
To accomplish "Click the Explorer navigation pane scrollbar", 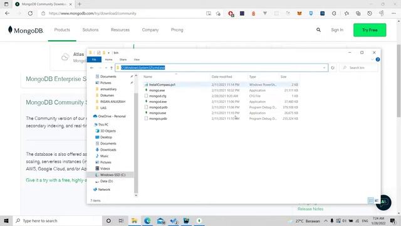I will (x=136, y=143).
